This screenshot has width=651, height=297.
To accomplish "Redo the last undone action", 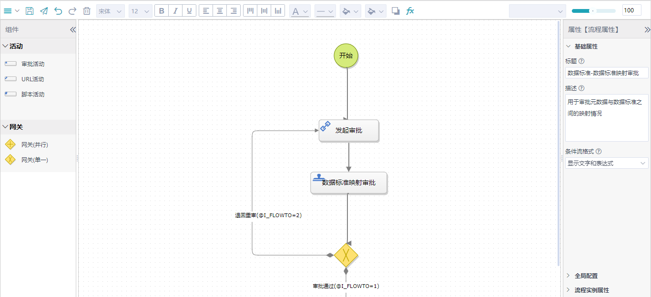I will 72,11.
